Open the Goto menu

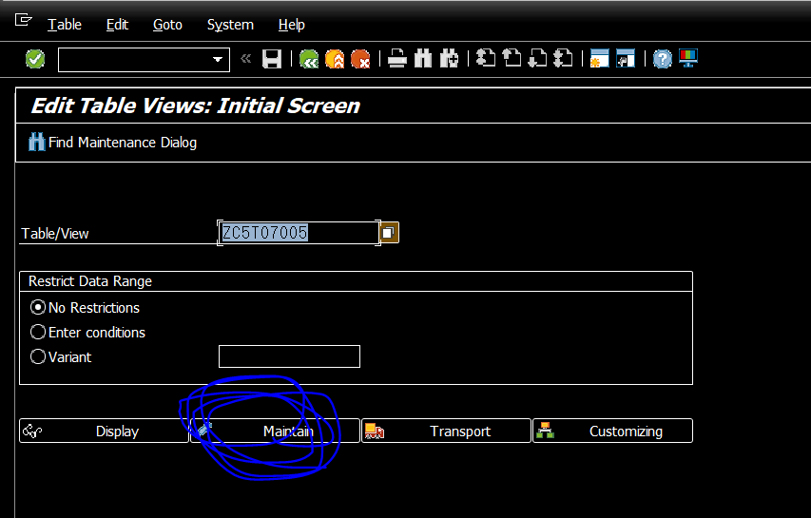click(167, 25)
